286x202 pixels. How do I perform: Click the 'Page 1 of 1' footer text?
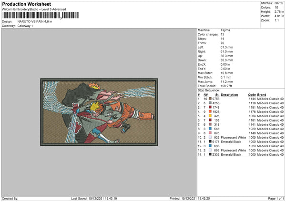tap(276, 198)
